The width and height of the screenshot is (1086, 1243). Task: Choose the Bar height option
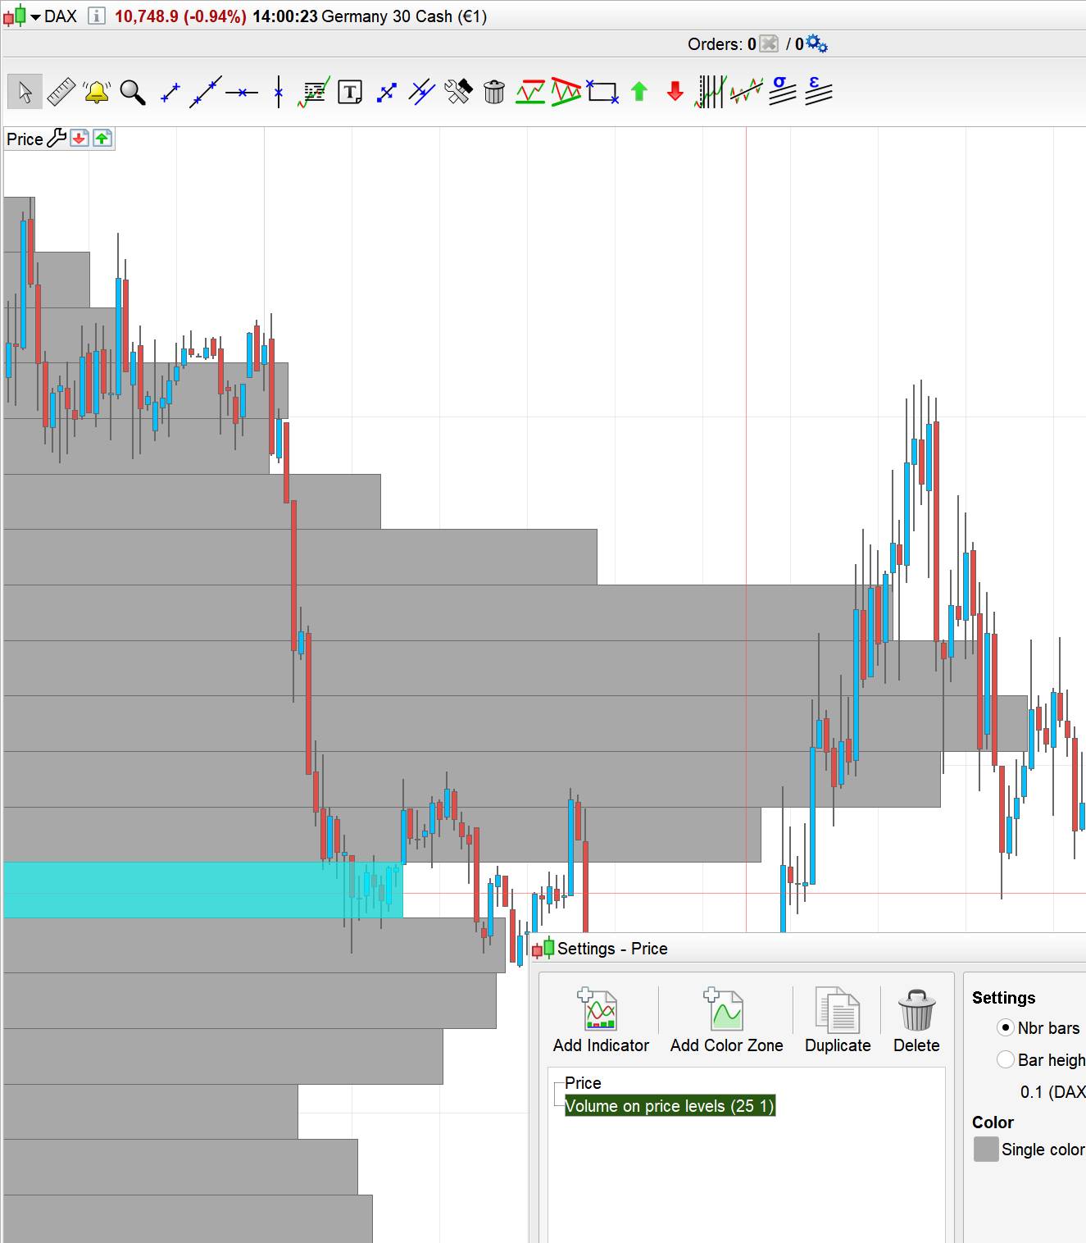click(1006, 1060)
